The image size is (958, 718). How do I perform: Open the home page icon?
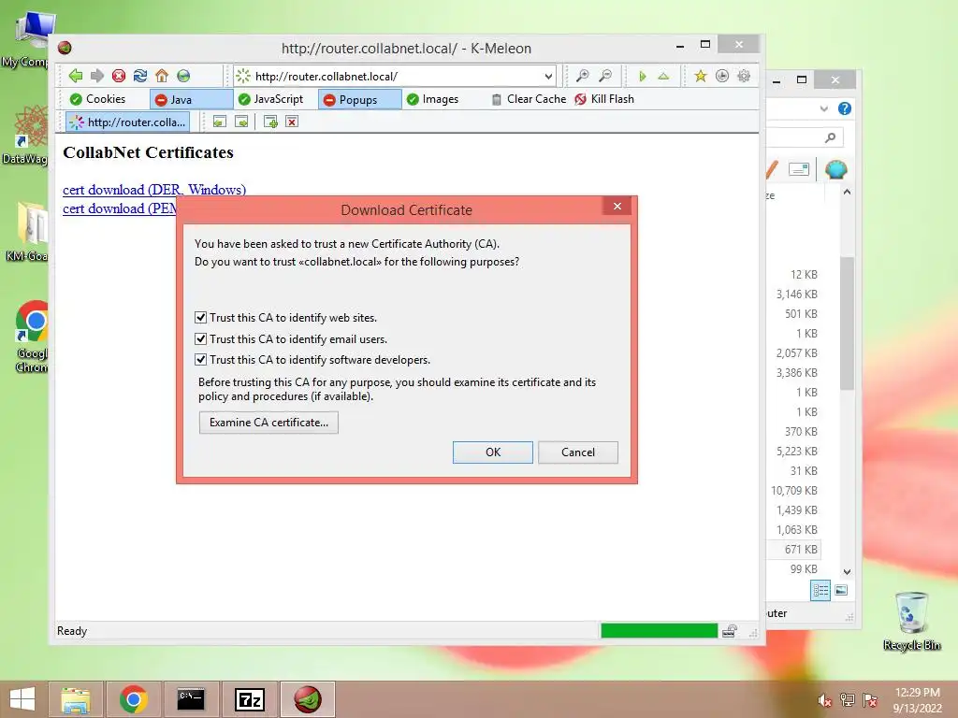161,76
